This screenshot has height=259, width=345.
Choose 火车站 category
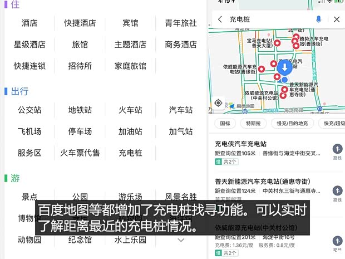[130, 110]
